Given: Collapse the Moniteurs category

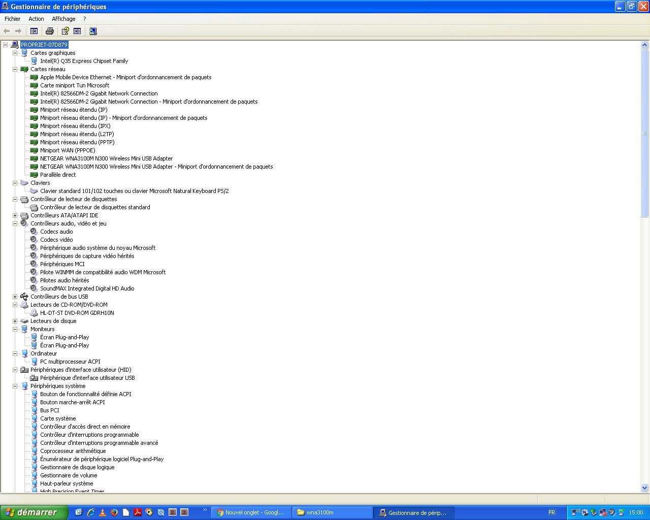Looking at the screenshot, I should tap(15, 329).
